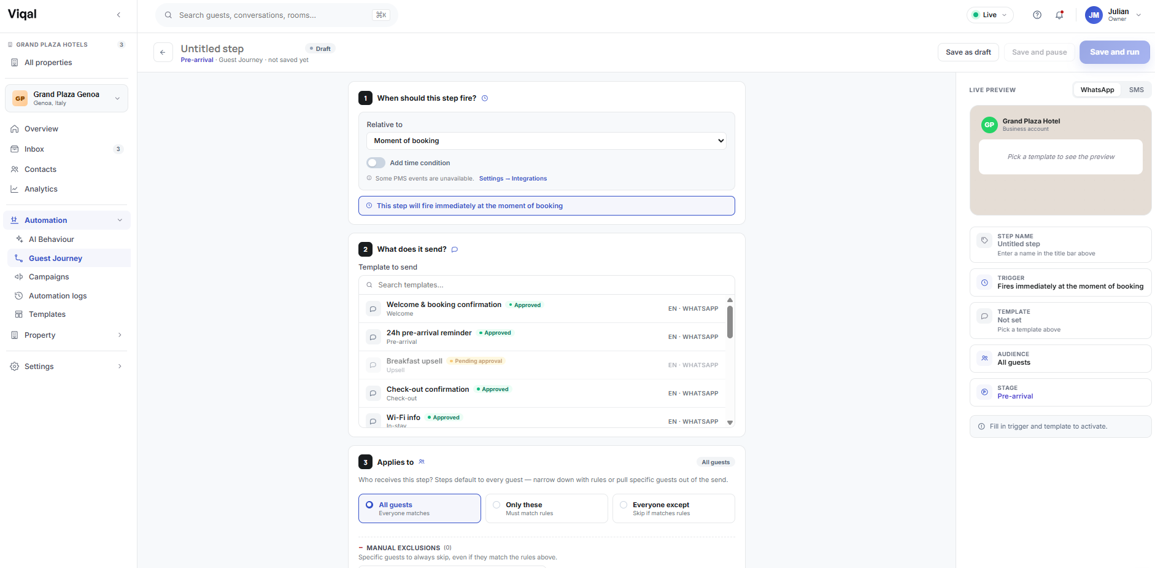Select the All guests radio option
This screenshot has width=1155, height=568.
420,508
